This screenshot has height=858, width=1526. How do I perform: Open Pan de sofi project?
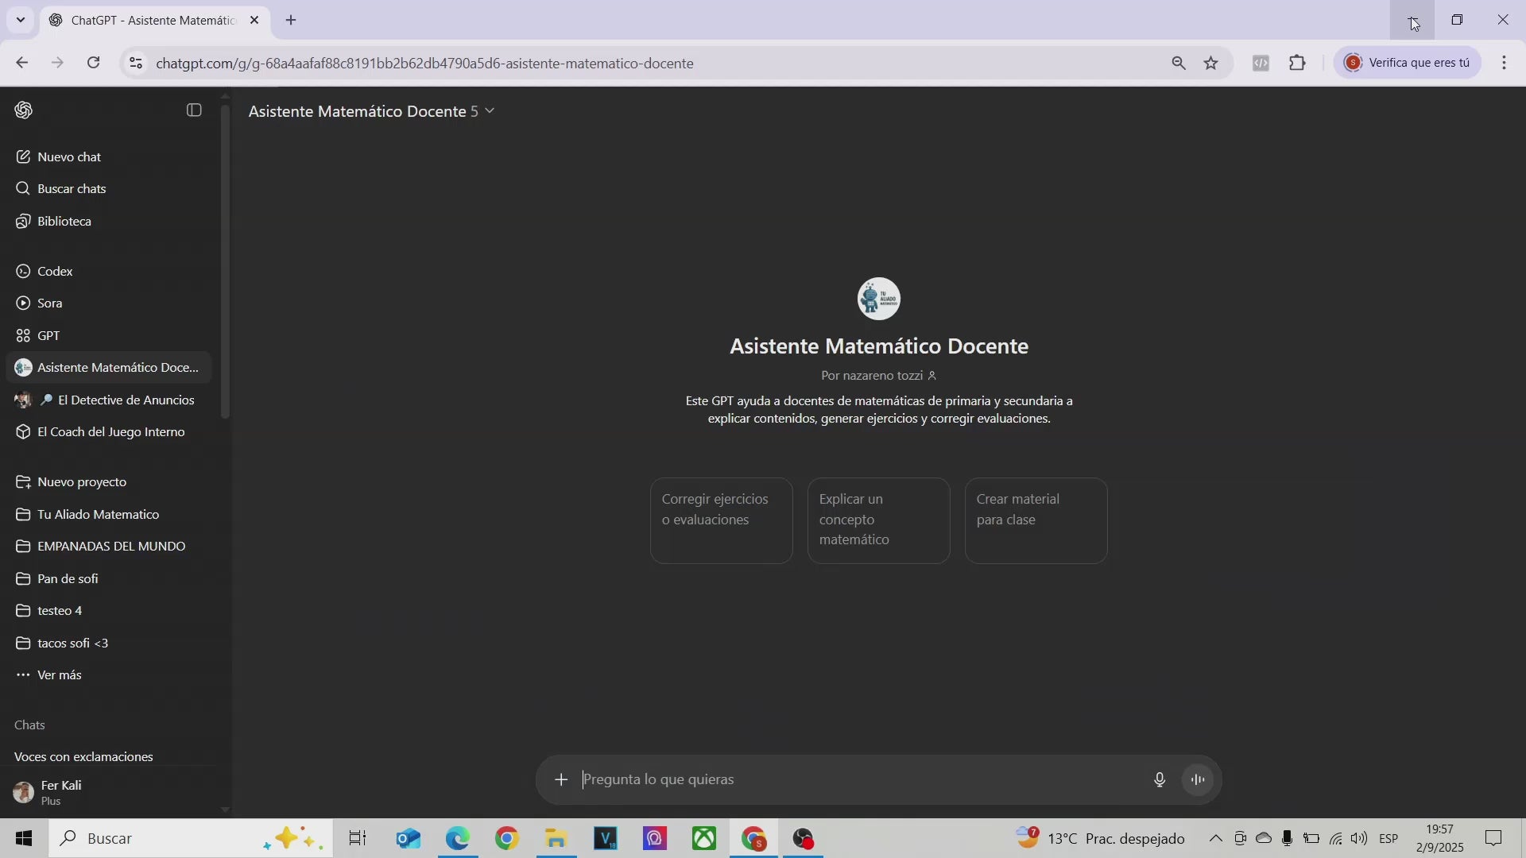point(108,579)
